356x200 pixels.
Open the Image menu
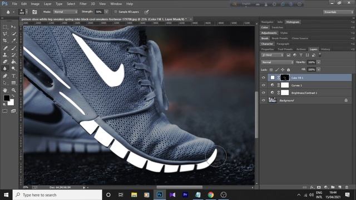(x=35, y=4)
